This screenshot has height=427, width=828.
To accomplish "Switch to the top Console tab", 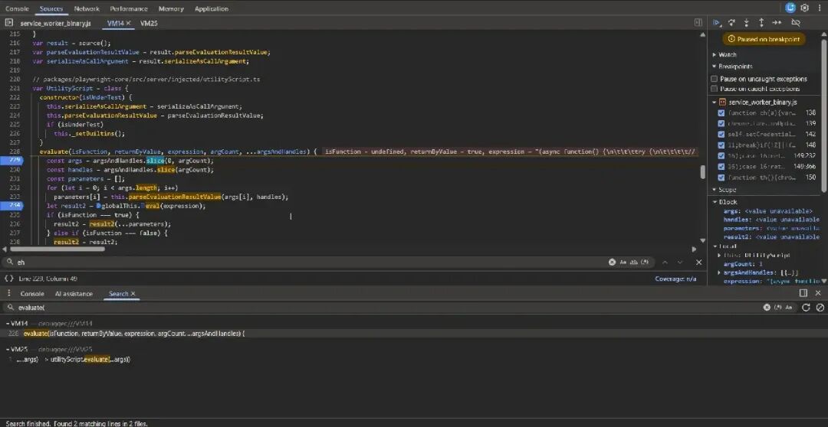I will coord(17,8).
